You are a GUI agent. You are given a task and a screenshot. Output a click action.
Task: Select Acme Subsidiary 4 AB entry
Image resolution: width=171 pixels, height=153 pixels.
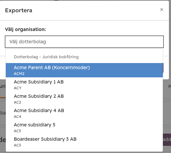[84, 113]
